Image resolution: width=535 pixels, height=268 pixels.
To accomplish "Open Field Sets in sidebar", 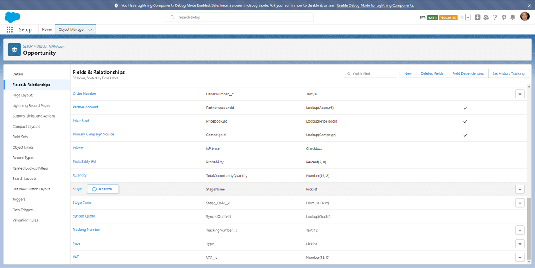I will pyautogui.click(x=20, y=137).
